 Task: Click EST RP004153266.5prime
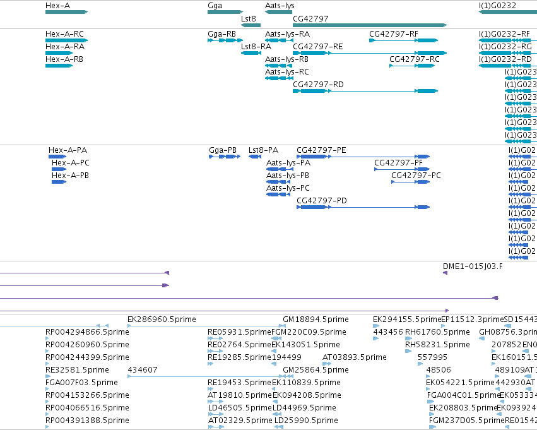pos(47,402)
